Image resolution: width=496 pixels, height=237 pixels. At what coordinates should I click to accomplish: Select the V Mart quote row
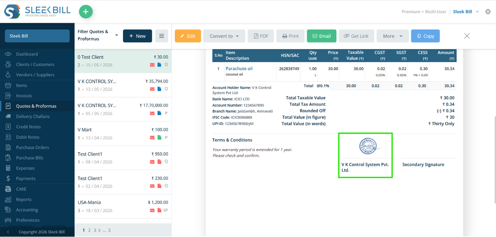click(x=123, y=134)
